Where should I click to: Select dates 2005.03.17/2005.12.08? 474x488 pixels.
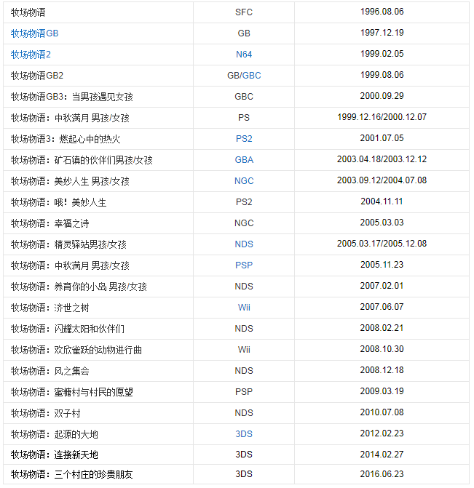(x=382, y=244)
